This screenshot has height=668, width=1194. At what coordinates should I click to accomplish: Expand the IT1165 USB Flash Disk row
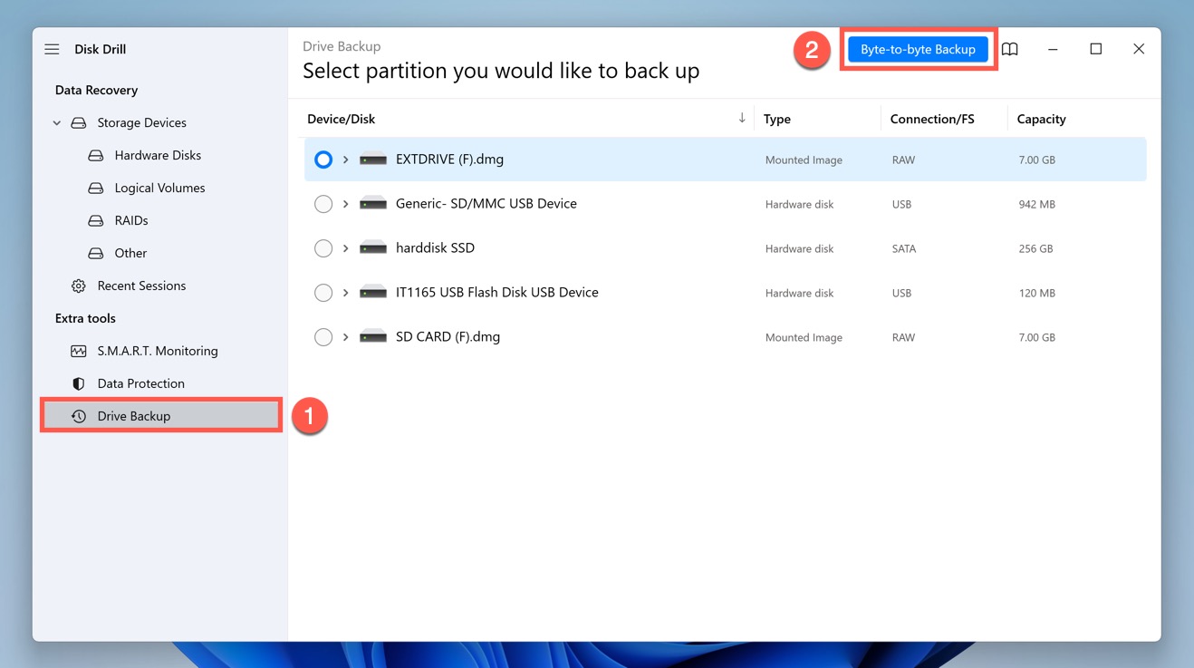[345, 293]
